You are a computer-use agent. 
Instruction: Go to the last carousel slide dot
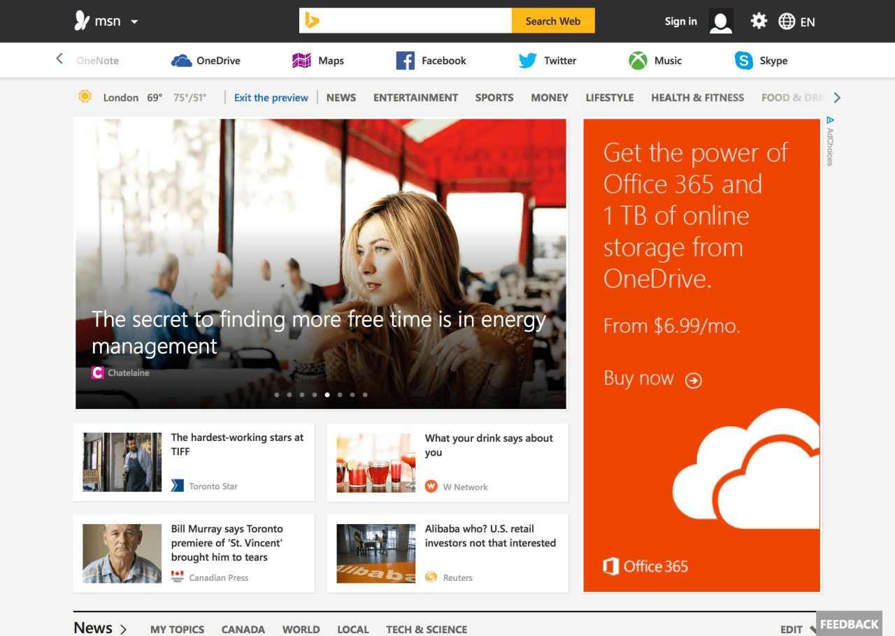[x=365, y=395]
